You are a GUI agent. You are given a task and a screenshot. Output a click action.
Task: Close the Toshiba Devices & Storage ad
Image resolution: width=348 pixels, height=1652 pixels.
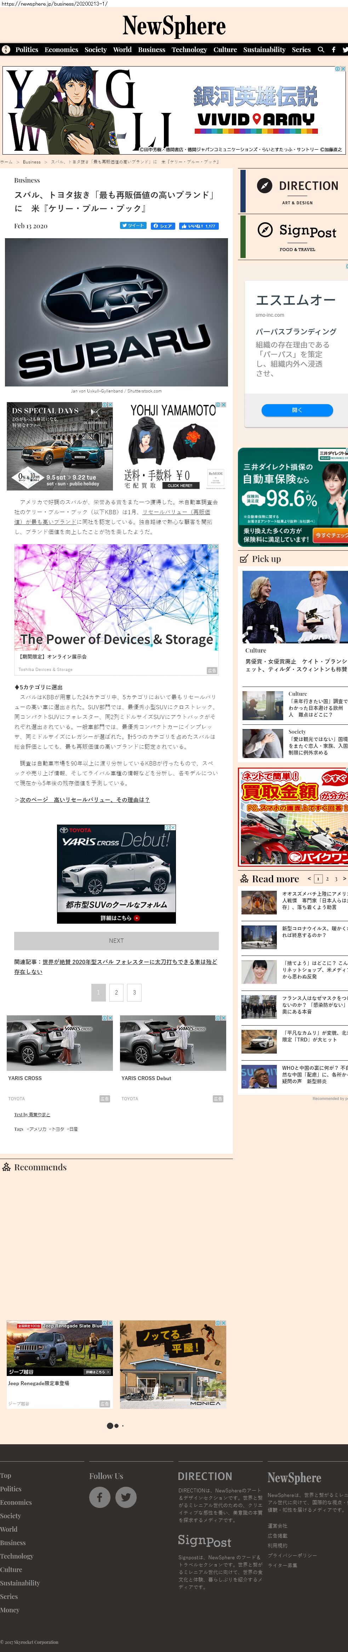pos(216,547)
